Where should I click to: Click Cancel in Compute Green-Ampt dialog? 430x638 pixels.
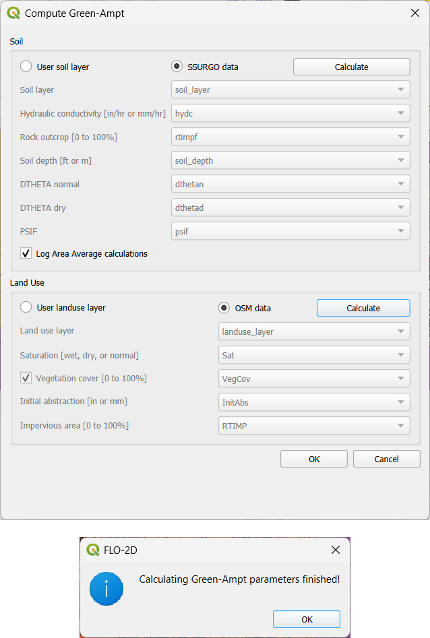[x=386, y=459]
